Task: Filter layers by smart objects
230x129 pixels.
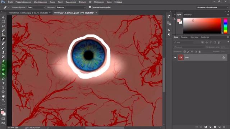Action: 219,42
